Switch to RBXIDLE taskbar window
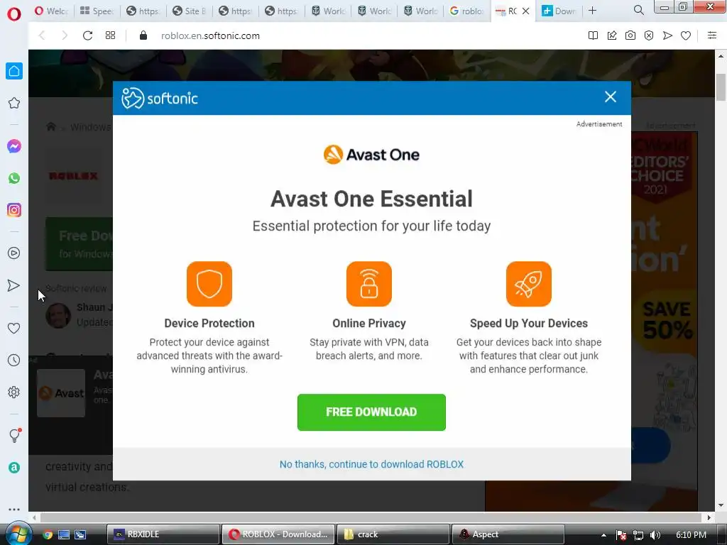 [163, 534]
